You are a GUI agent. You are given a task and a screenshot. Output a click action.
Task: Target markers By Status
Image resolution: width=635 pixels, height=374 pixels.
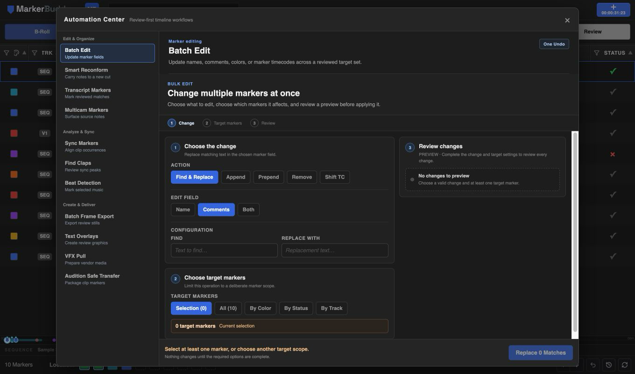click(296, 308)
